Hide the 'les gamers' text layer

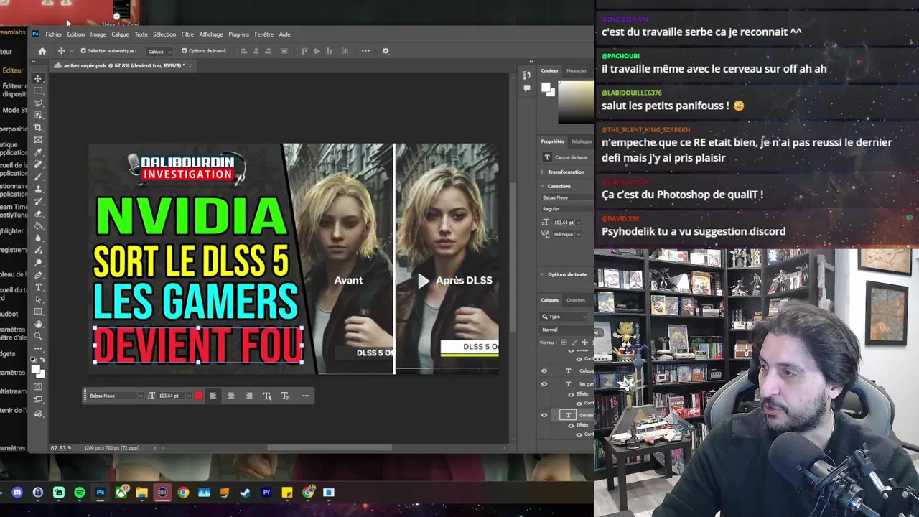click(544, 384)
